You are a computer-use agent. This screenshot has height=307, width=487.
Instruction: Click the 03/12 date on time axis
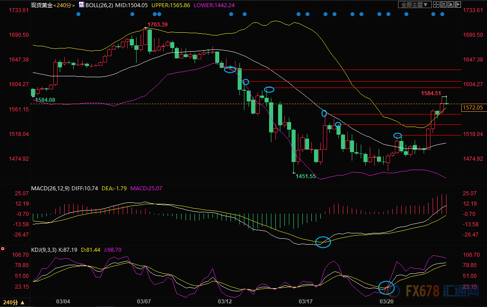(x=225, y=302)
